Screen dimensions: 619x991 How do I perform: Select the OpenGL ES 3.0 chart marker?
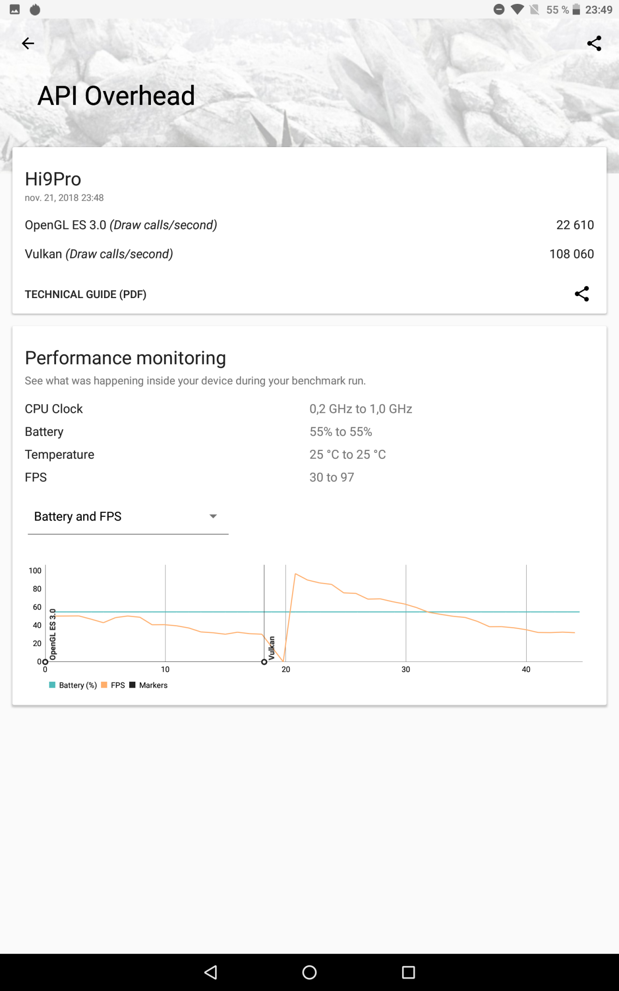coord(45,661)
